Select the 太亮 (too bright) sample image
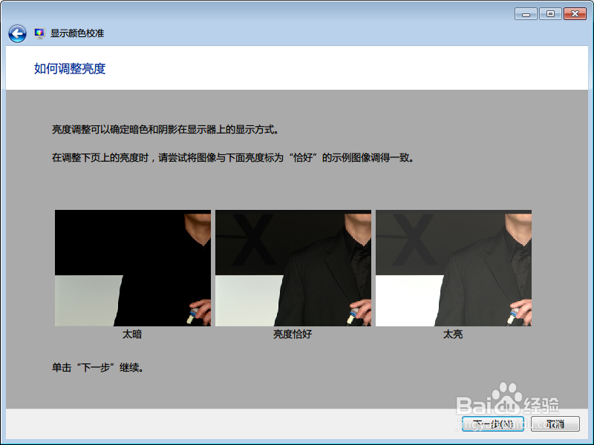Image resolution: width=594 pixels, height=445 pixels. 453,267
